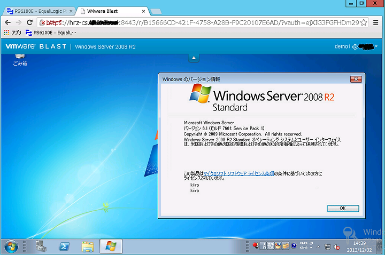Reload the current page

coord(30,22)
